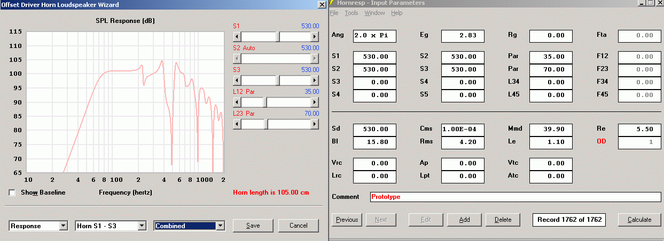The height and width of the screenshot is (241, 664).
Task: Minimize the Hornresp Input Parameters window
Action: point(642,3)
